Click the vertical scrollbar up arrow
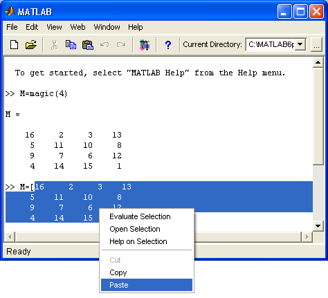This screenshot has height=298, width=328. coord(318,62)
